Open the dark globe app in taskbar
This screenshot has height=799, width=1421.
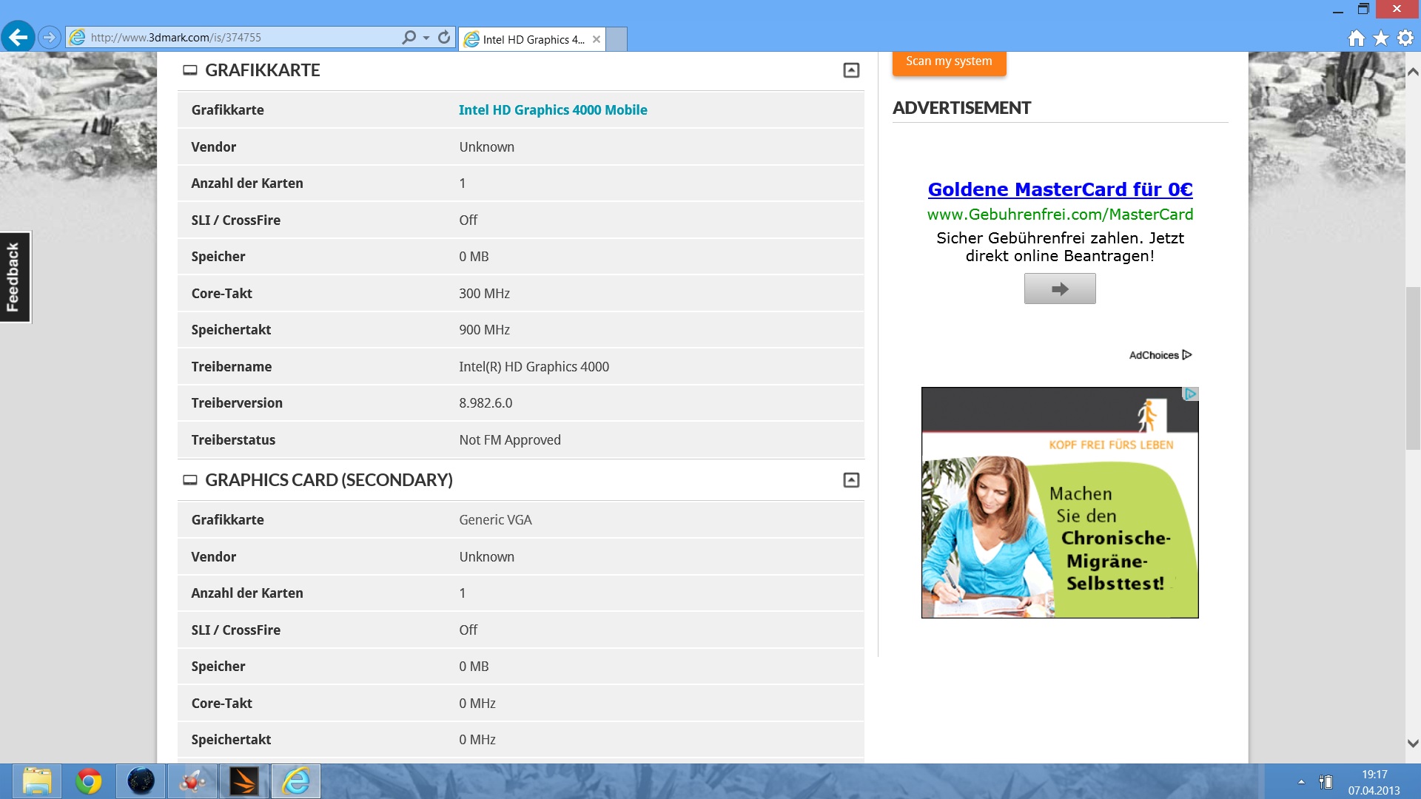tap(141, 781)
